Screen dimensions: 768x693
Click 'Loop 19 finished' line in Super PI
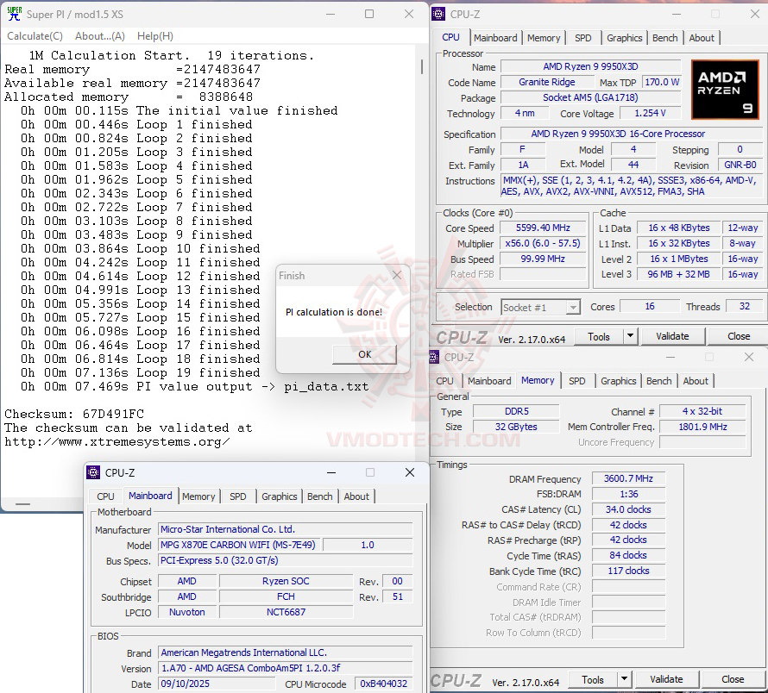[140, 373]
